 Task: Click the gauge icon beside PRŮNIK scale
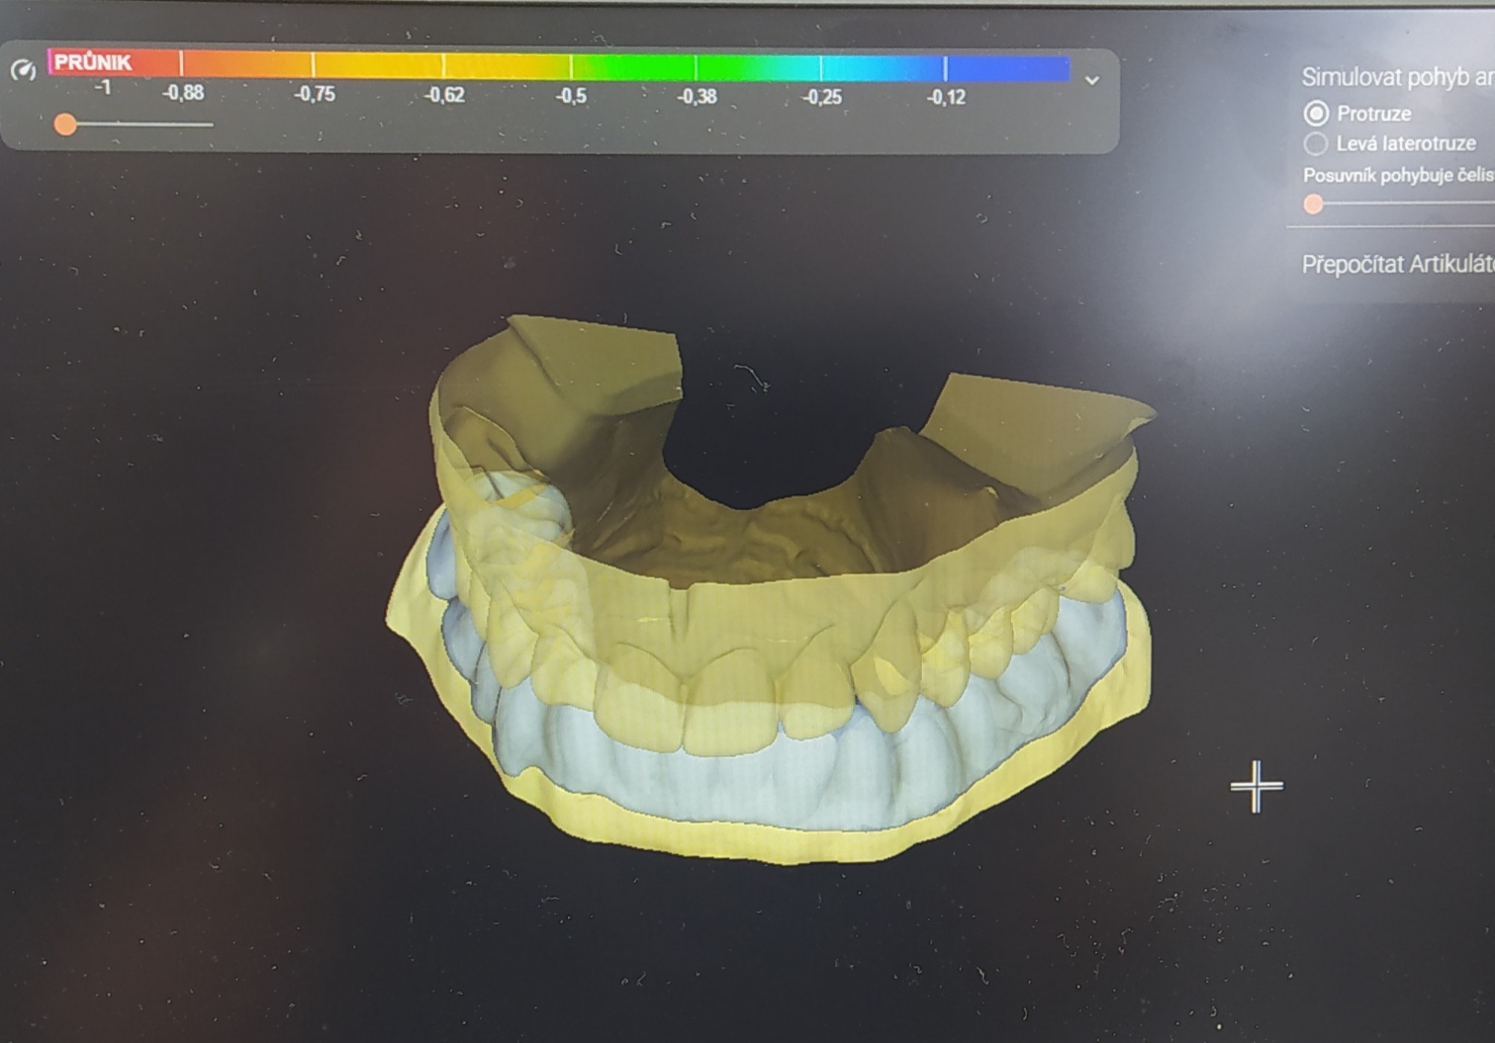tap(24, 71)
